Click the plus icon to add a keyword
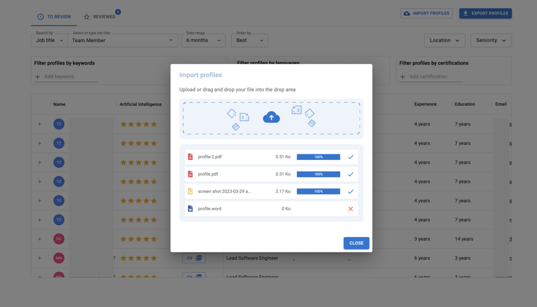This screenshot has width=537, height=307. pyautogui.click(x=38, y=76)
